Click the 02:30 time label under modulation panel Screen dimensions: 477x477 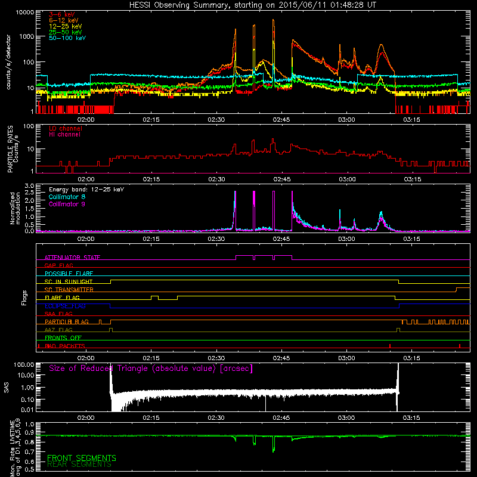[x=216, y=239]
